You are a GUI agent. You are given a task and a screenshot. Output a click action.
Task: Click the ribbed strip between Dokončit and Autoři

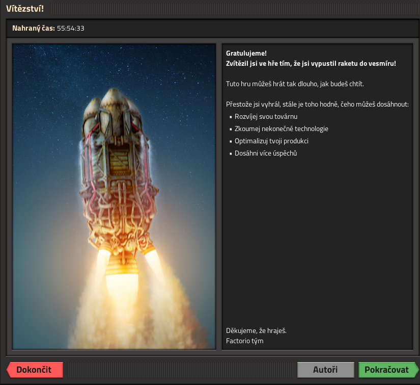coord(179,370)
